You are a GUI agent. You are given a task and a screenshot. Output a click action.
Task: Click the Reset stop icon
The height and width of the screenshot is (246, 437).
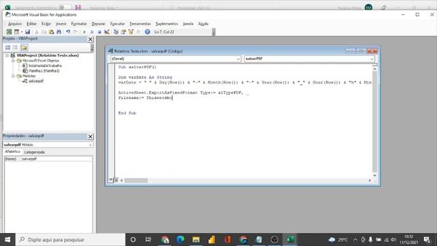(99, 32)
